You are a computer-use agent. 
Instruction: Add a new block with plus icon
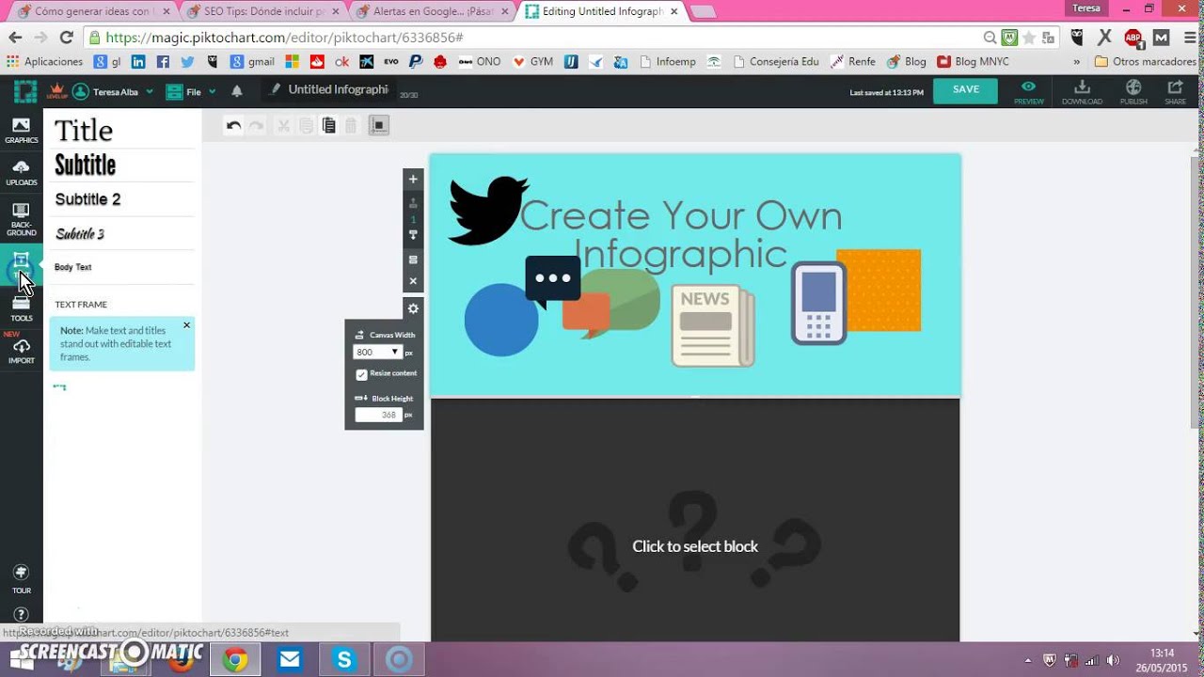click(x=413, y=179)
